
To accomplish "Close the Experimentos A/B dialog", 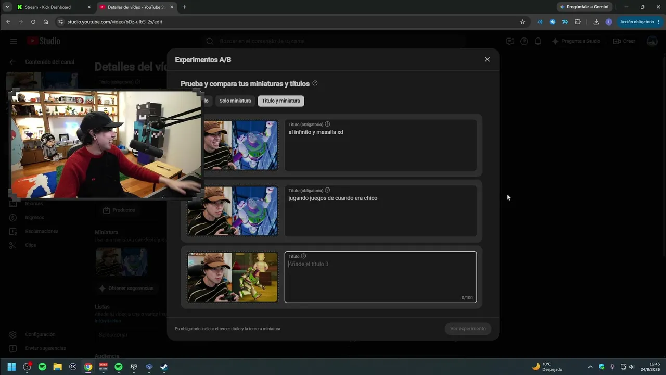I will click(x=487, y=59).
